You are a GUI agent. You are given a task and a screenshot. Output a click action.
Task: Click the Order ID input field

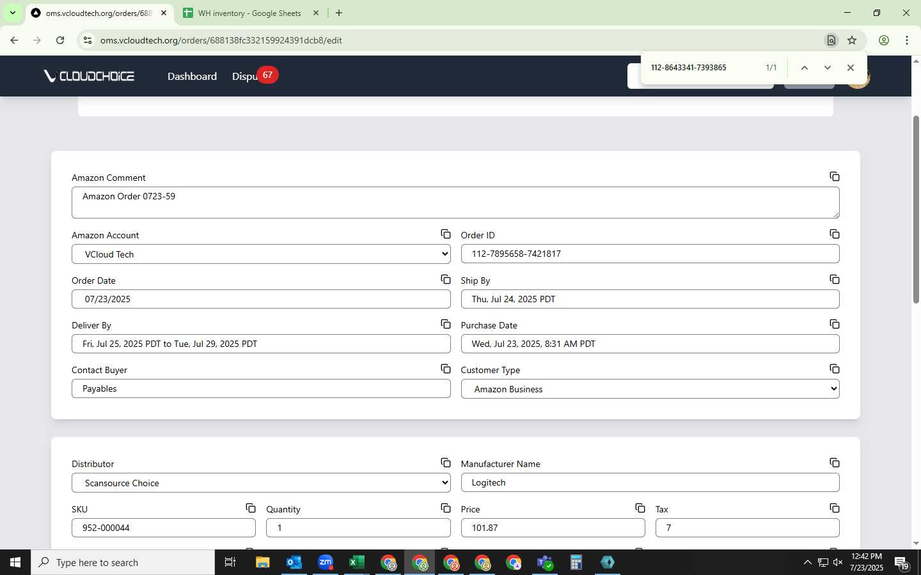650,254
